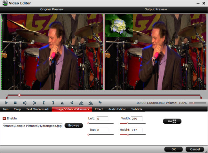
Task: Click the Hydrangeas.jpg file path field
Action: click(33, 126)
